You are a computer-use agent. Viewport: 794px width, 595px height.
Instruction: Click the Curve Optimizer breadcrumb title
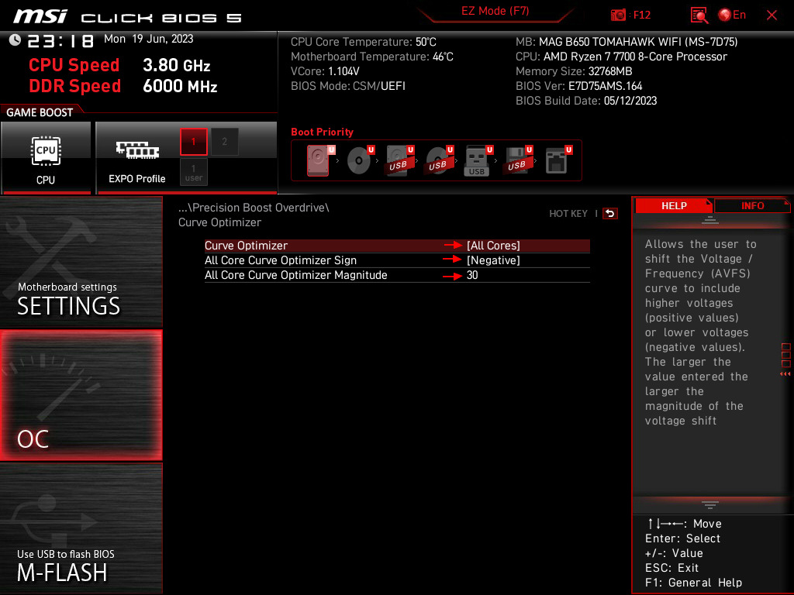pos(219,222)
